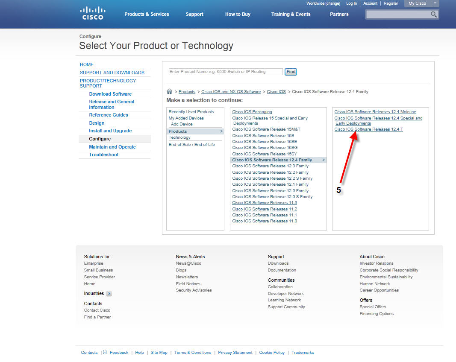456x362 pixels.
Task: Open Cookie Policy link
Action: tap(272, 353)
